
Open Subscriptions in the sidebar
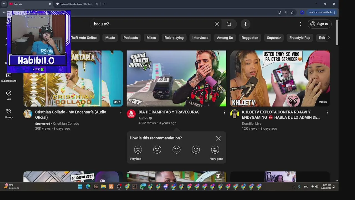point(9,78)
